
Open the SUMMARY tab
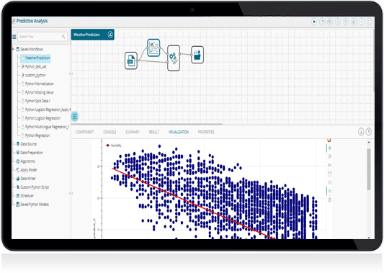coord(133,132)
